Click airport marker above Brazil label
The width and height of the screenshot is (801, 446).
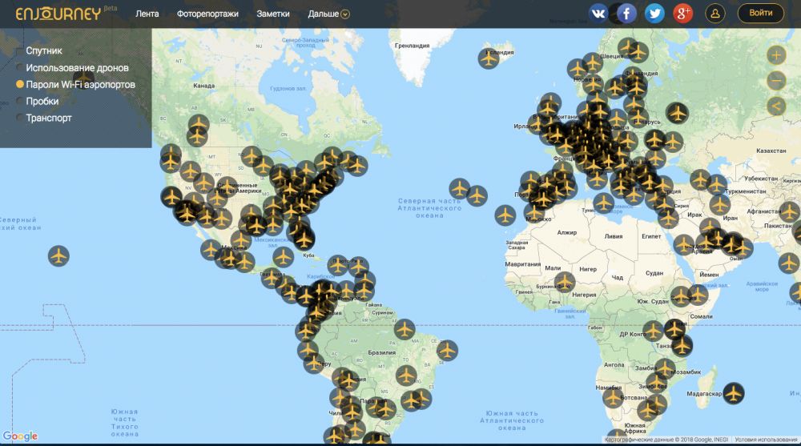click(x=404, y=329)
